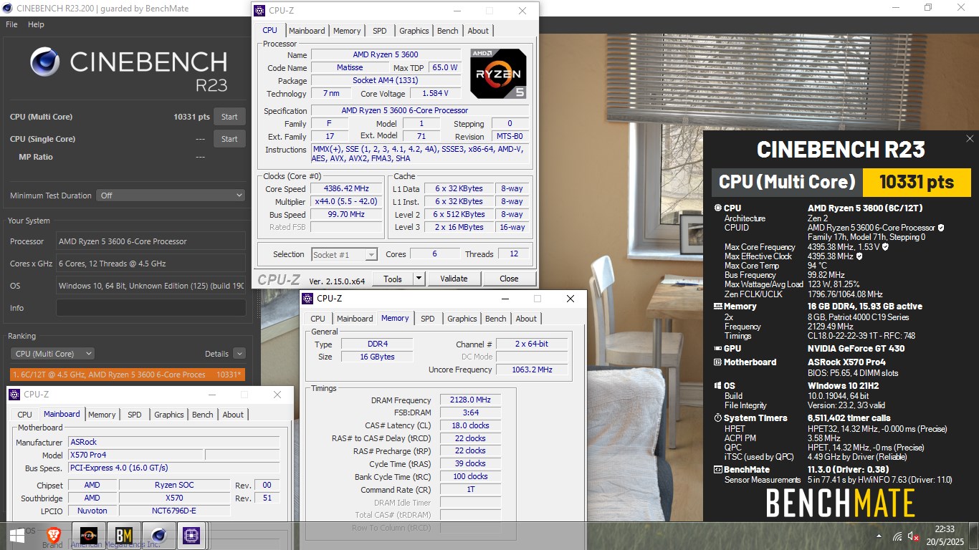Open the SPD tab in the CPU-Z Memory window
Image resolution: width=979 pixels, height=550 pixels.
428,319
